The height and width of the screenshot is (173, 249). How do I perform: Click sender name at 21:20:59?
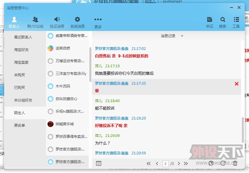pos(112,153)
